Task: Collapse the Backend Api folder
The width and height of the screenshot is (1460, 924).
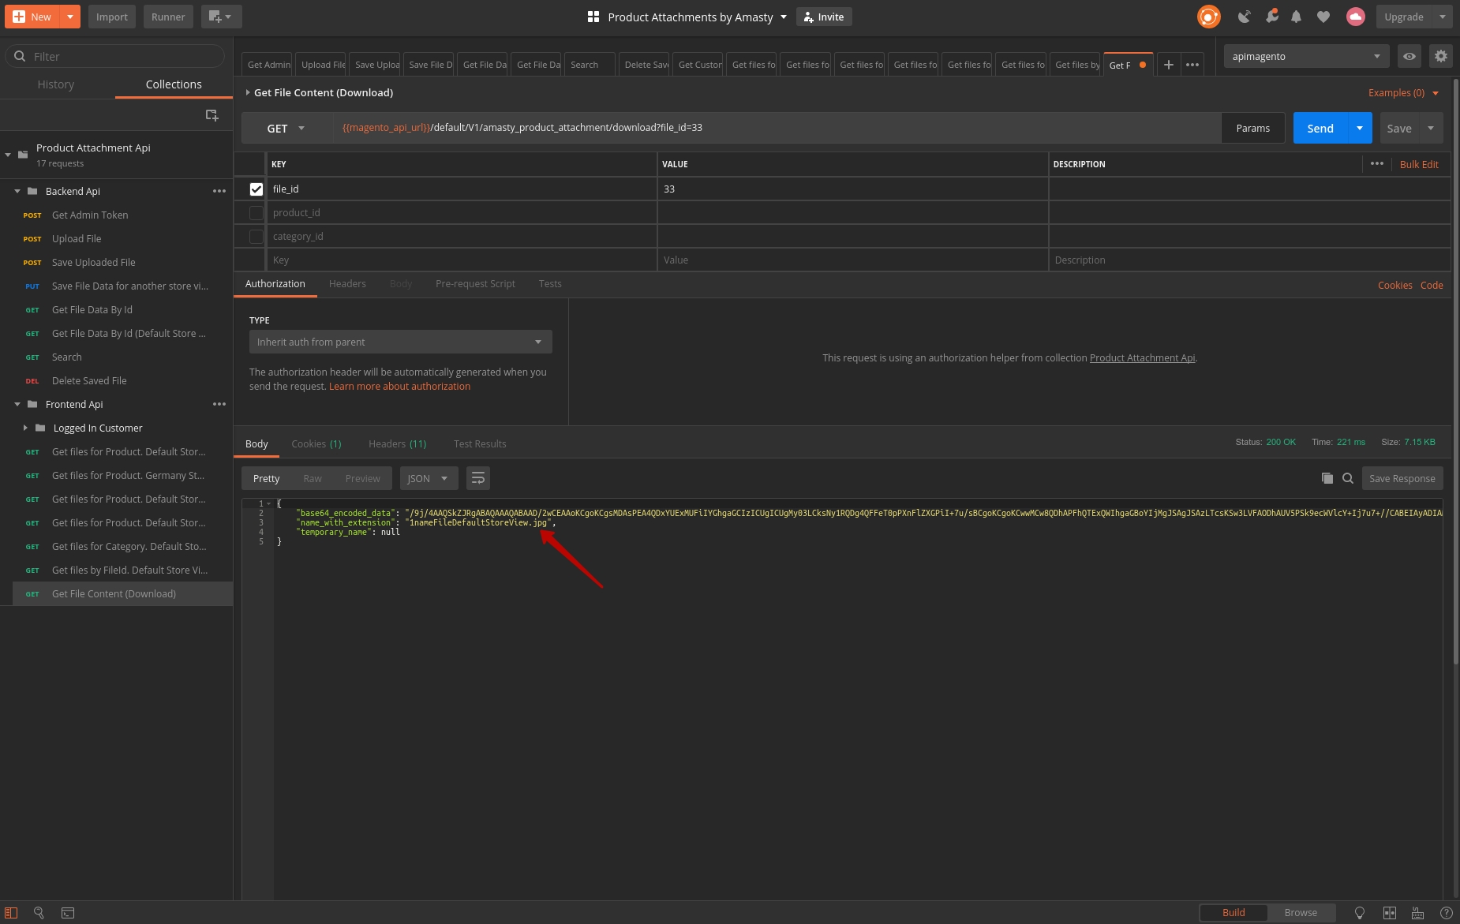Action: click(17, 192)
